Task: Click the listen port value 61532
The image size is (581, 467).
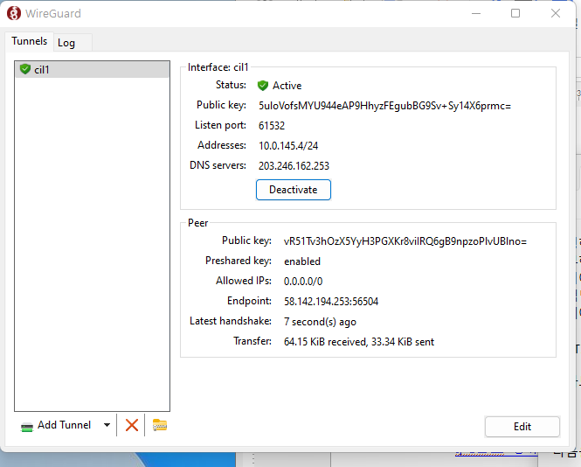Action: click(272, 126)
